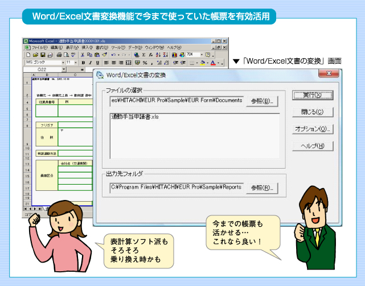
Task: Open the データ(D) menu in Excel
Action: tap(135, 47)
